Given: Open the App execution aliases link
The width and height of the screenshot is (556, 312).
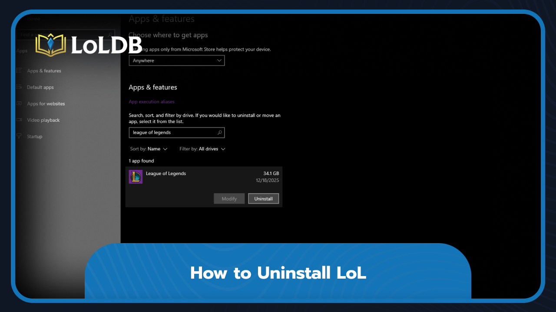Looking at the screenshot, I should 151,101.
